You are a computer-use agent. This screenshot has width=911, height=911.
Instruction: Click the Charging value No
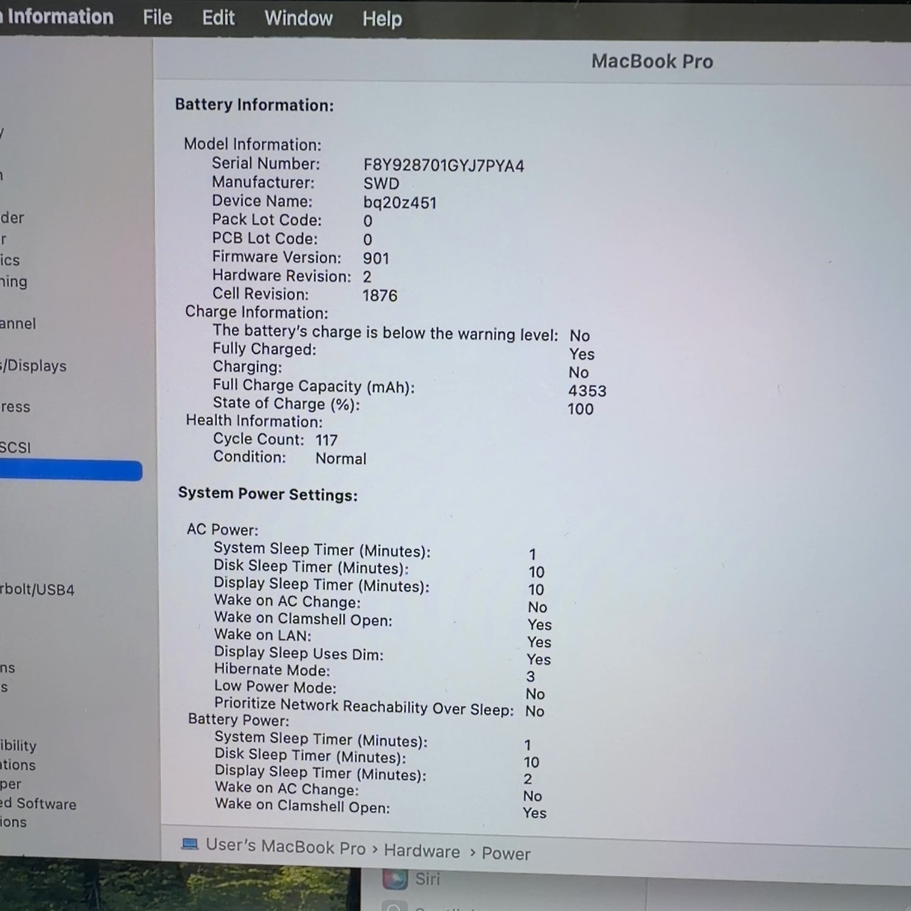579,372
